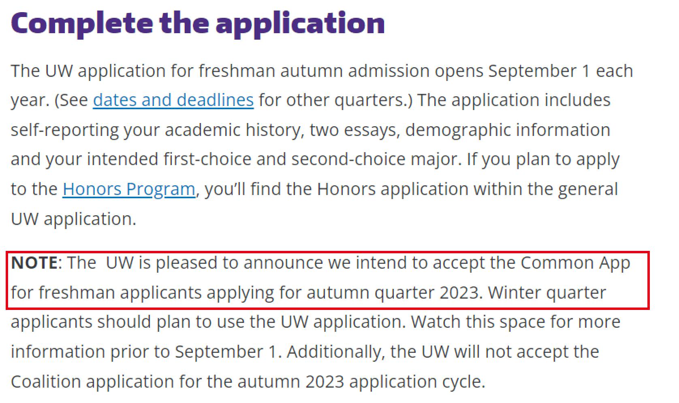679x403 pixels.
Task: Click the words "Common App" in the note
Action: [x=575, y=263]
